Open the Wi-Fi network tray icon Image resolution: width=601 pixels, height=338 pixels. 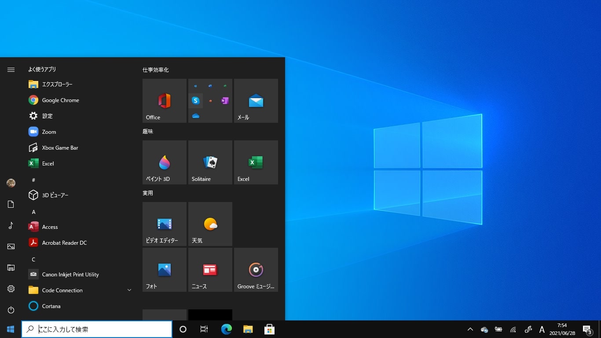513,329
